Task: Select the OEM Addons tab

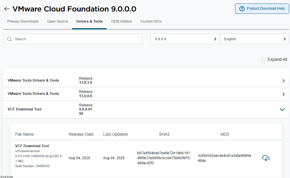Action: pos(121,21)
